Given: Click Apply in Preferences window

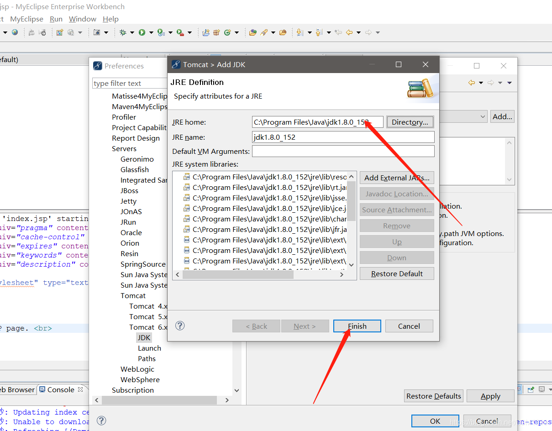Looking at the screenshot, I should [490, 396].
